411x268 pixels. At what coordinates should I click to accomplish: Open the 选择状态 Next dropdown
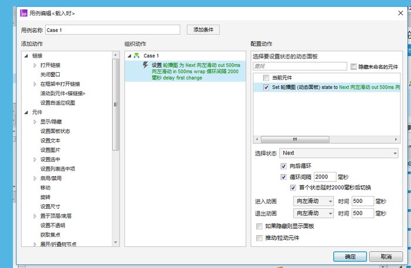click(339, 153)
